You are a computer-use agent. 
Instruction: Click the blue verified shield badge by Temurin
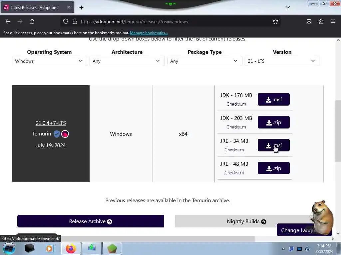pyautogui.click(x=57, y=134)
